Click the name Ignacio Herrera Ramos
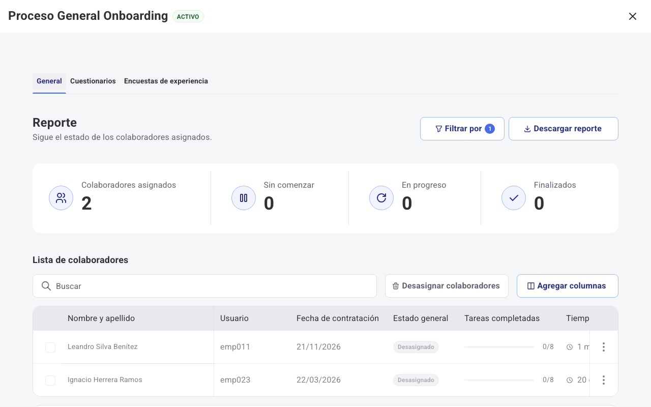The height and width of the screenshot is (407, 651). pos(105,380)
